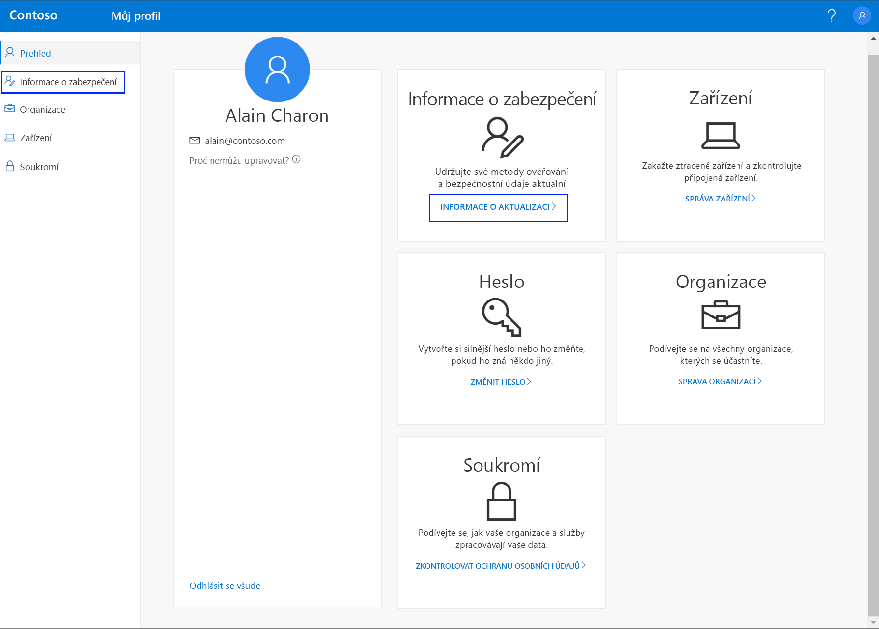Click Proč nemůžu upravovat? text
The height and width of the screenshot is (629, 879).
[239, 160]
